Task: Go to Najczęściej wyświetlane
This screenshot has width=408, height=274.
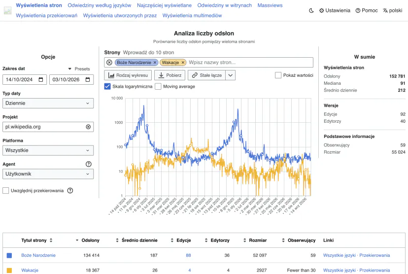Action: [x=164, y=5]
